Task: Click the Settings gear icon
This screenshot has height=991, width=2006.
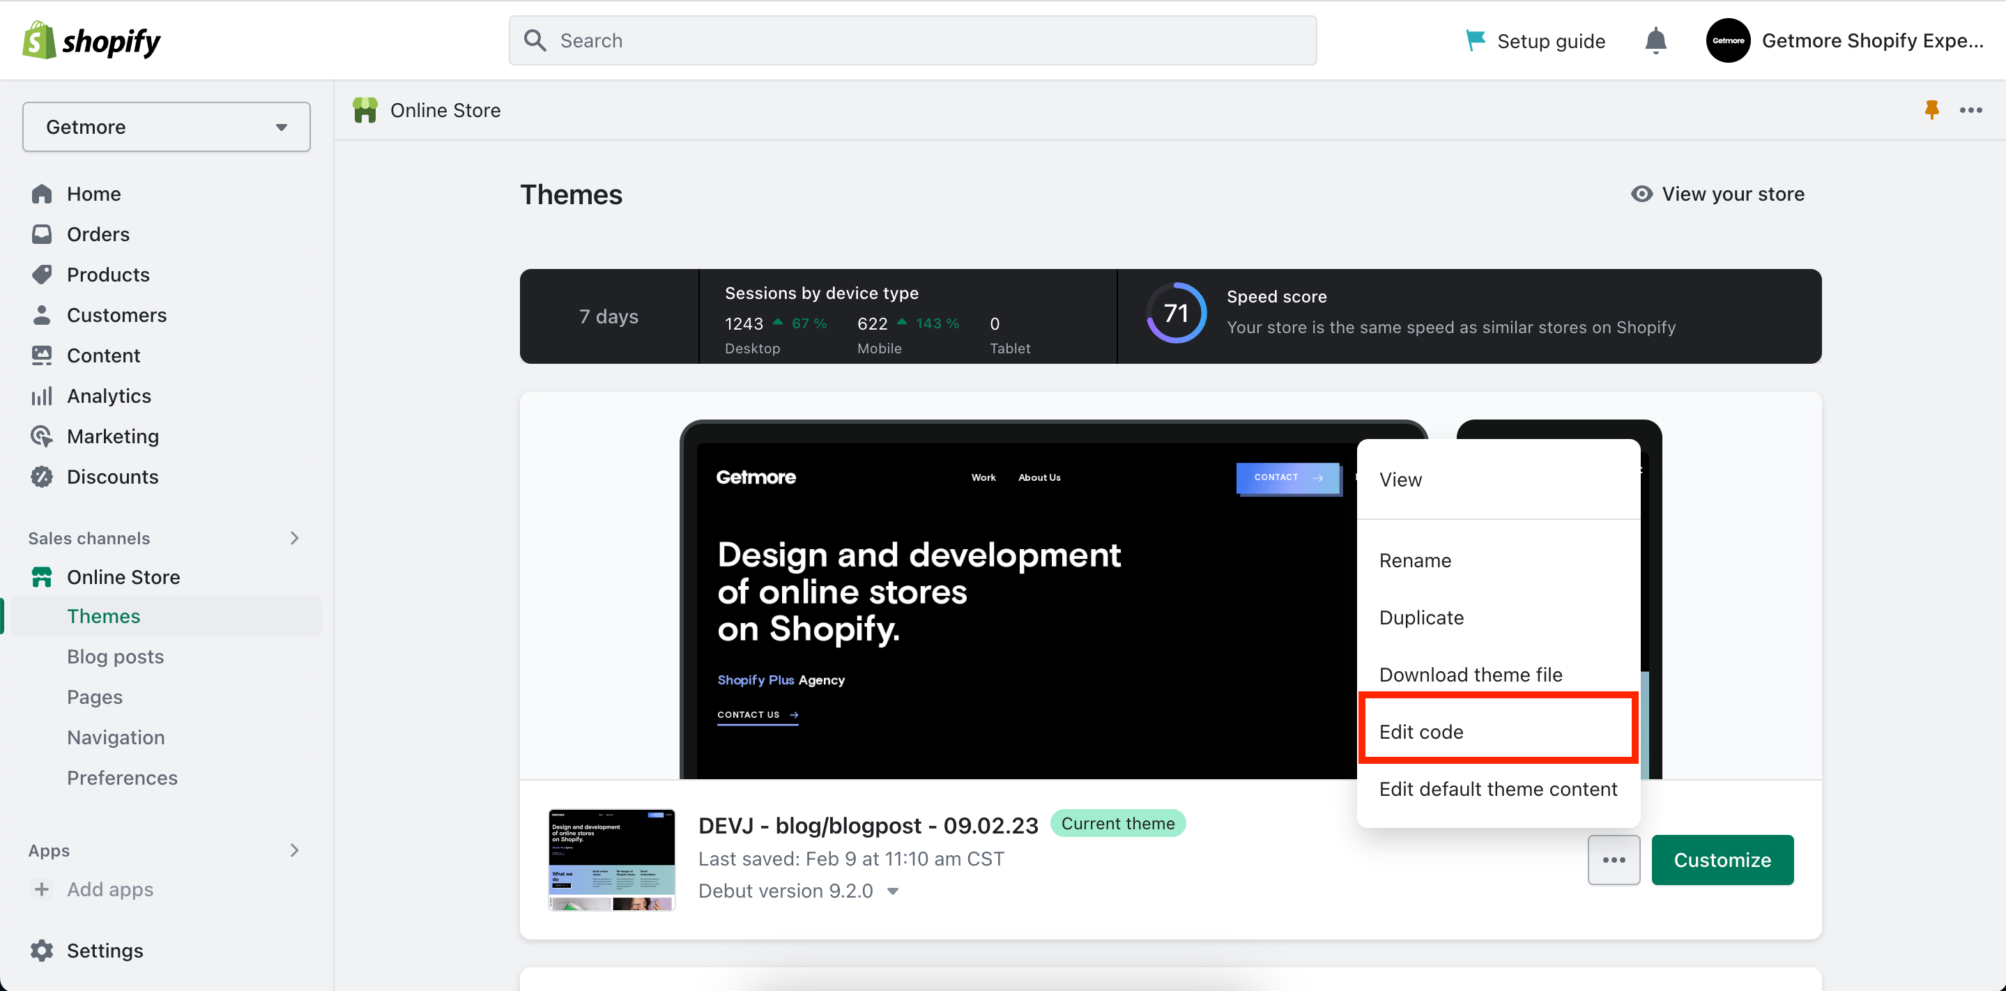Action: coord(42,951)
